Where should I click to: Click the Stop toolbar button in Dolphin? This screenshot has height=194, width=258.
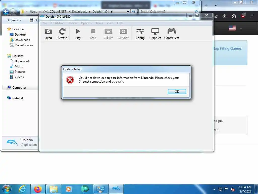(x=93, y=34)
